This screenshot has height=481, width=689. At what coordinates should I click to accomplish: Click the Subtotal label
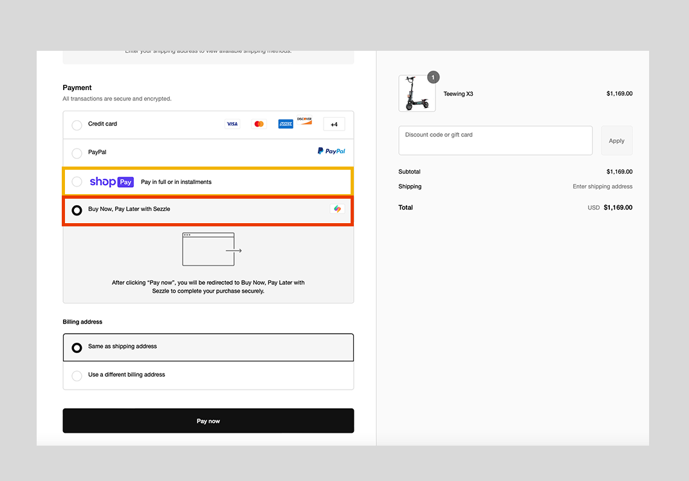(x=410, y=172)
